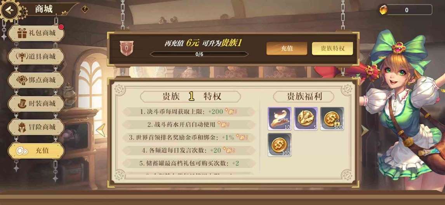The image size is (445, 205).
Task: Click the orange 充值 recharge button
Action: tap(287, 48)
